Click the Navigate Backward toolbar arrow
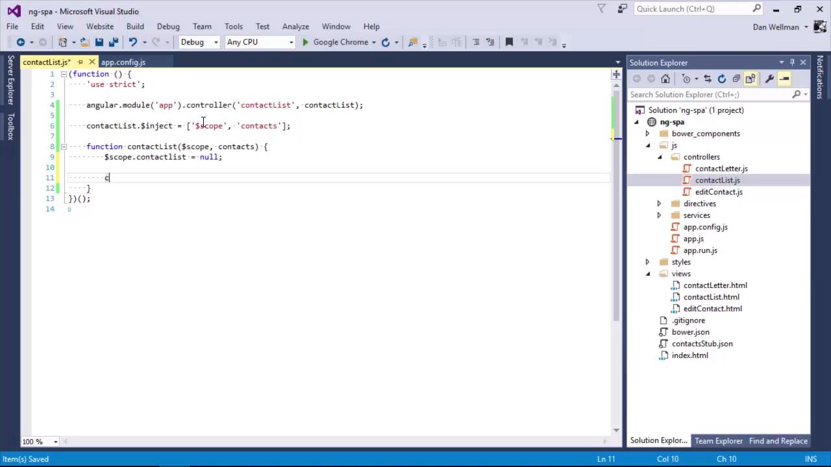 click(x=21, y=42)
